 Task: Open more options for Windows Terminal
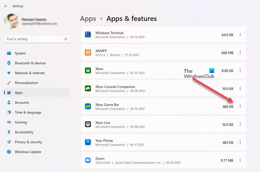tap(240, 35)
